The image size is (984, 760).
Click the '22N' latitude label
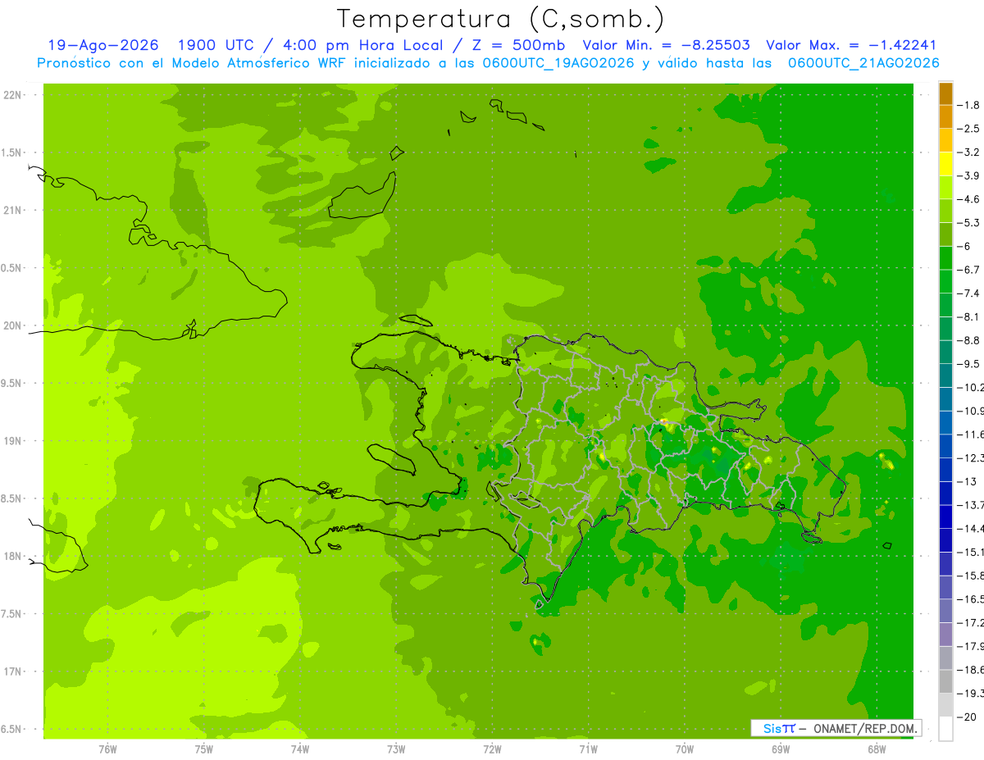12,95
